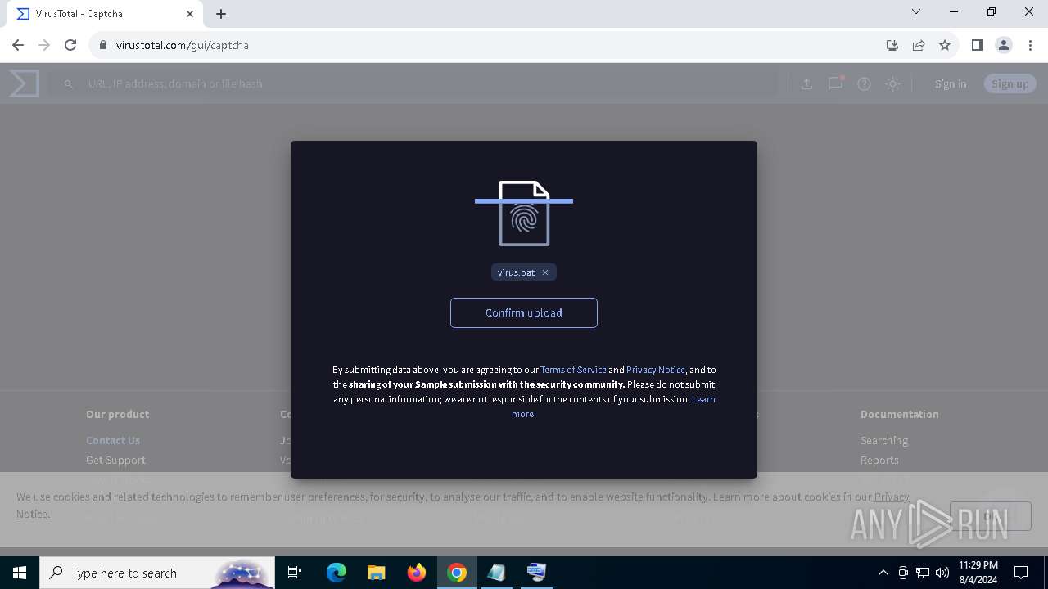
Task: Open the notifications comment icon
Action: tap(835, 83)
